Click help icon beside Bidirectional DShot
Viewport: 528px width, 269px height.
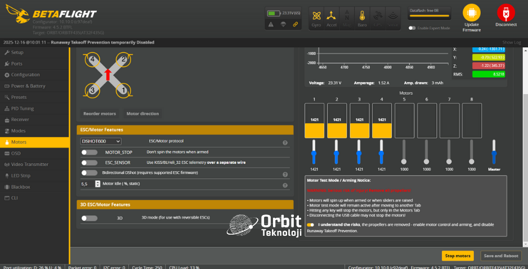tap(285, 174)
